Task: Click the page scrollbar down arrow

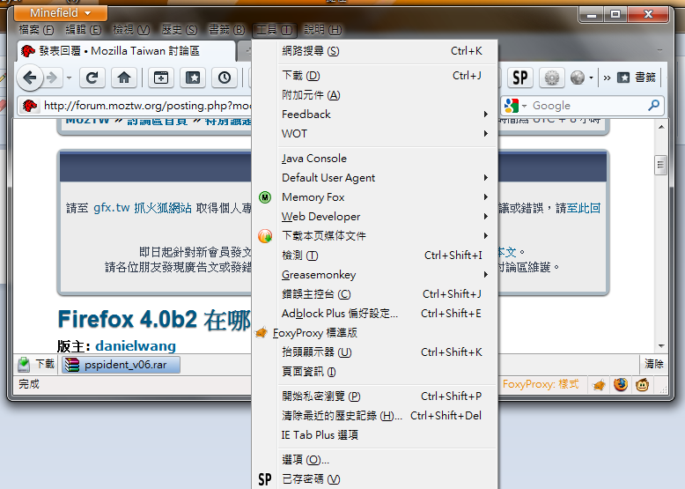Action: [661, 346]
